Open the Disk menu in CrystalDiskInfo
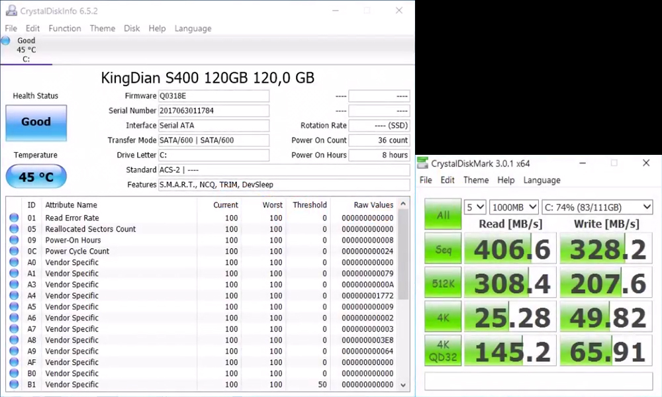The width and height of the screenshot is (662, 397). (x=132, y=28)
